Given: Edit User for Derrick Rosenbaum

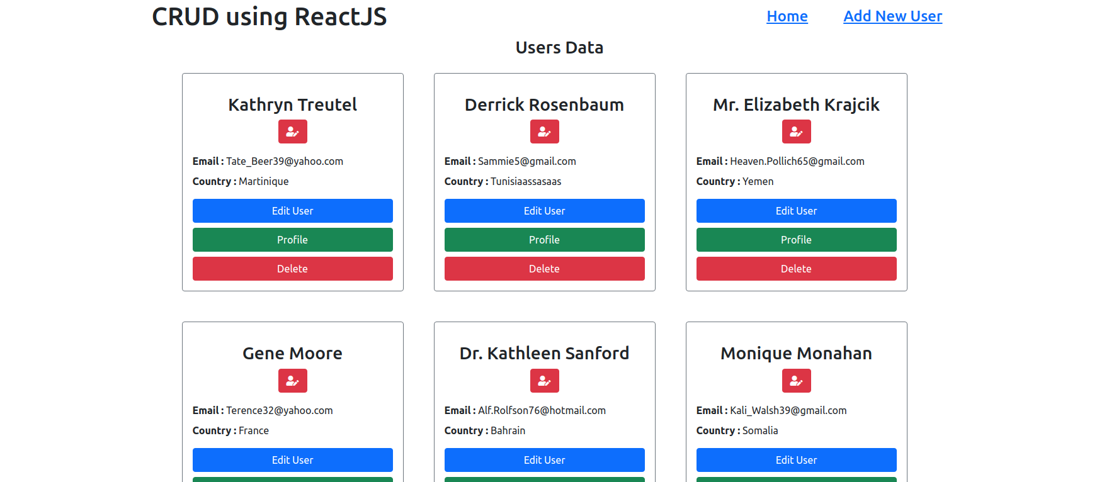Looking at the screenshot, I should tap(545, 211).
